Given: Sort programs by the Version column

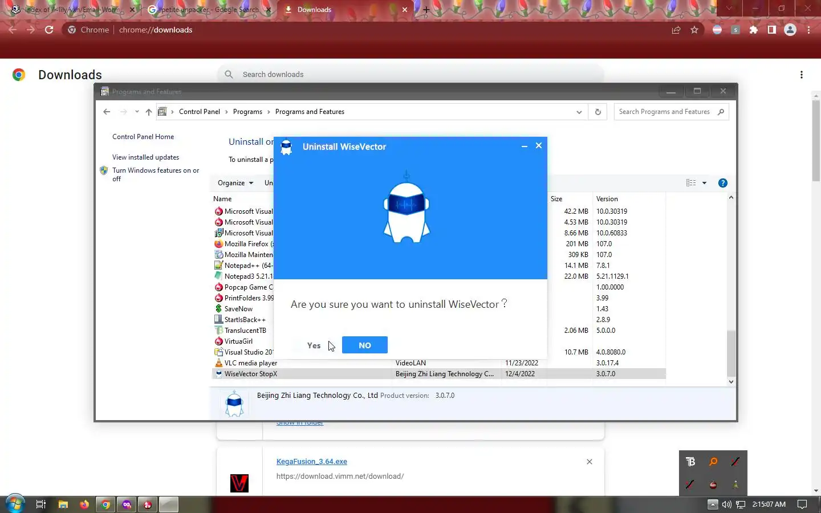Looking at the screenshot, I should 607,199.
